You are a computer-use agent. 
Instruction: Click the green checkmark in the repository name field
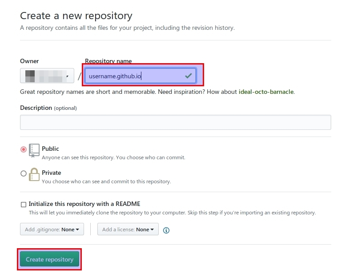pyautogui.click(x=189, y=76)
